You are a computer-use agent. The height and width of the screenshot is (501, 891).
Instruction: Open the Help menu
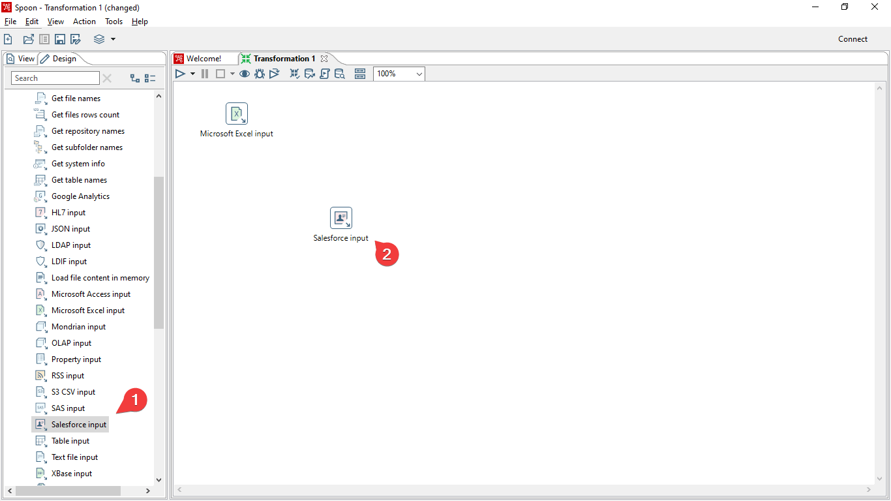(140, 22)
